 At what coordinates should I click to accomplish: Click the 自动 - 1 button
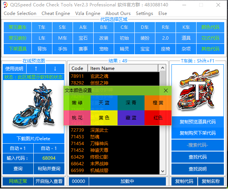(49, 148)
